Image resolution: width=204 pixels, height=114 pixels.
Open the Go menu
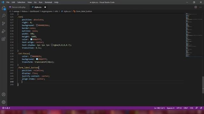[35, 2]
